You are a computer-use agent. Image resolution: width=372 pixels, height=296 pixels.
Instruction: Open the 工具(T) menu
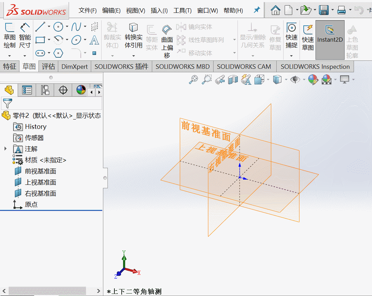tap(182, 10)
